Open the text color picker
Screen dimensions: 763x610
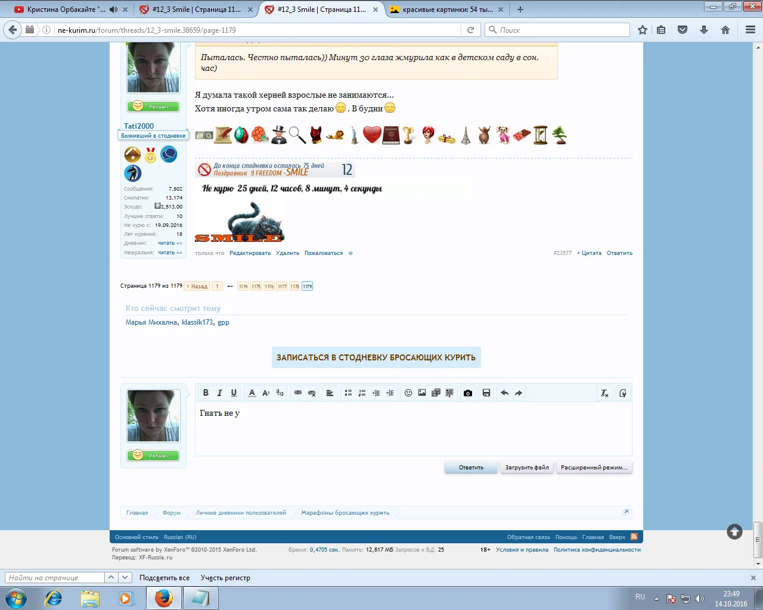tap(252, 393)
